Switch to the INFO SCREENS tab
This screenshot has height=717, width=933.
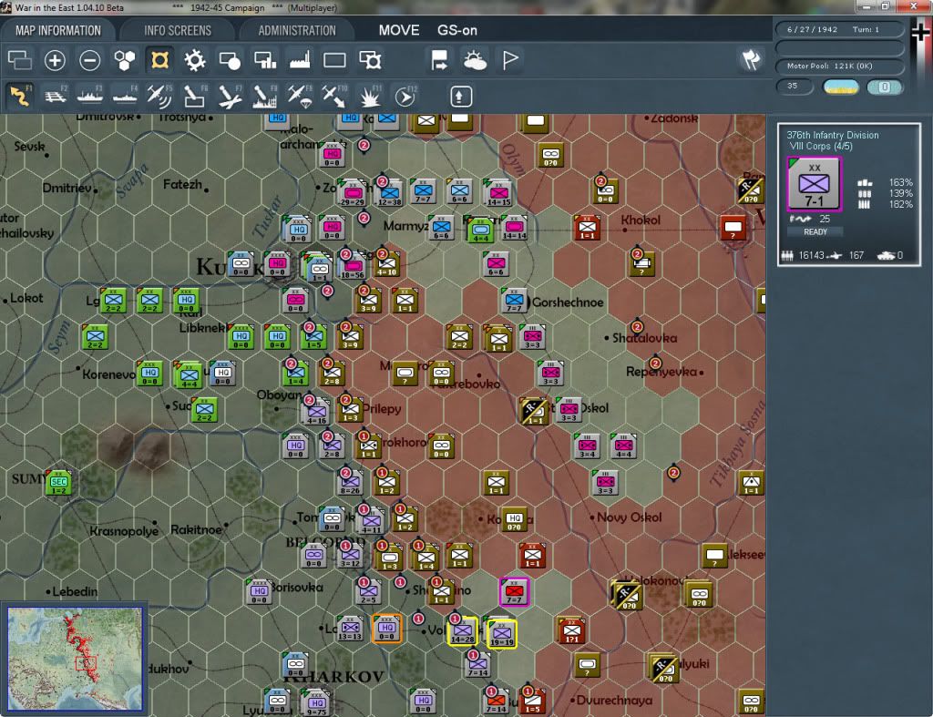coord(178,30)
